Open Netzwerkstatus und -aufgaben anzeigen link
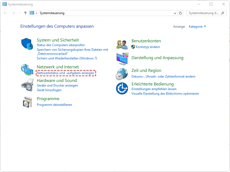The height and width of the screenshot is (172, 230). (x=65, y=73)
